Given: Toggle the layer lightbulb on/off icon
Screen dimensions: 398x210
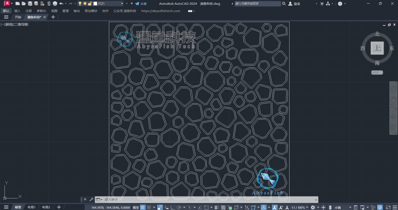Looking at the screenshot, I should pyautogui.click(x=80, y=4).
